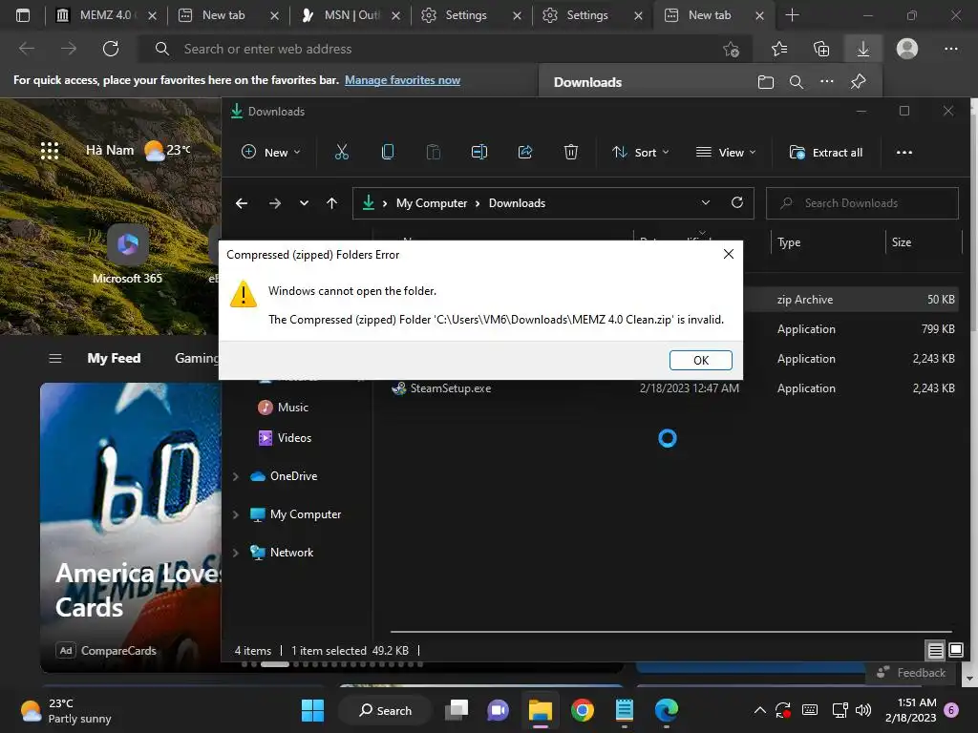Click the Type column header
Viewport: 978px width, 733px height.
pos(789,242)
